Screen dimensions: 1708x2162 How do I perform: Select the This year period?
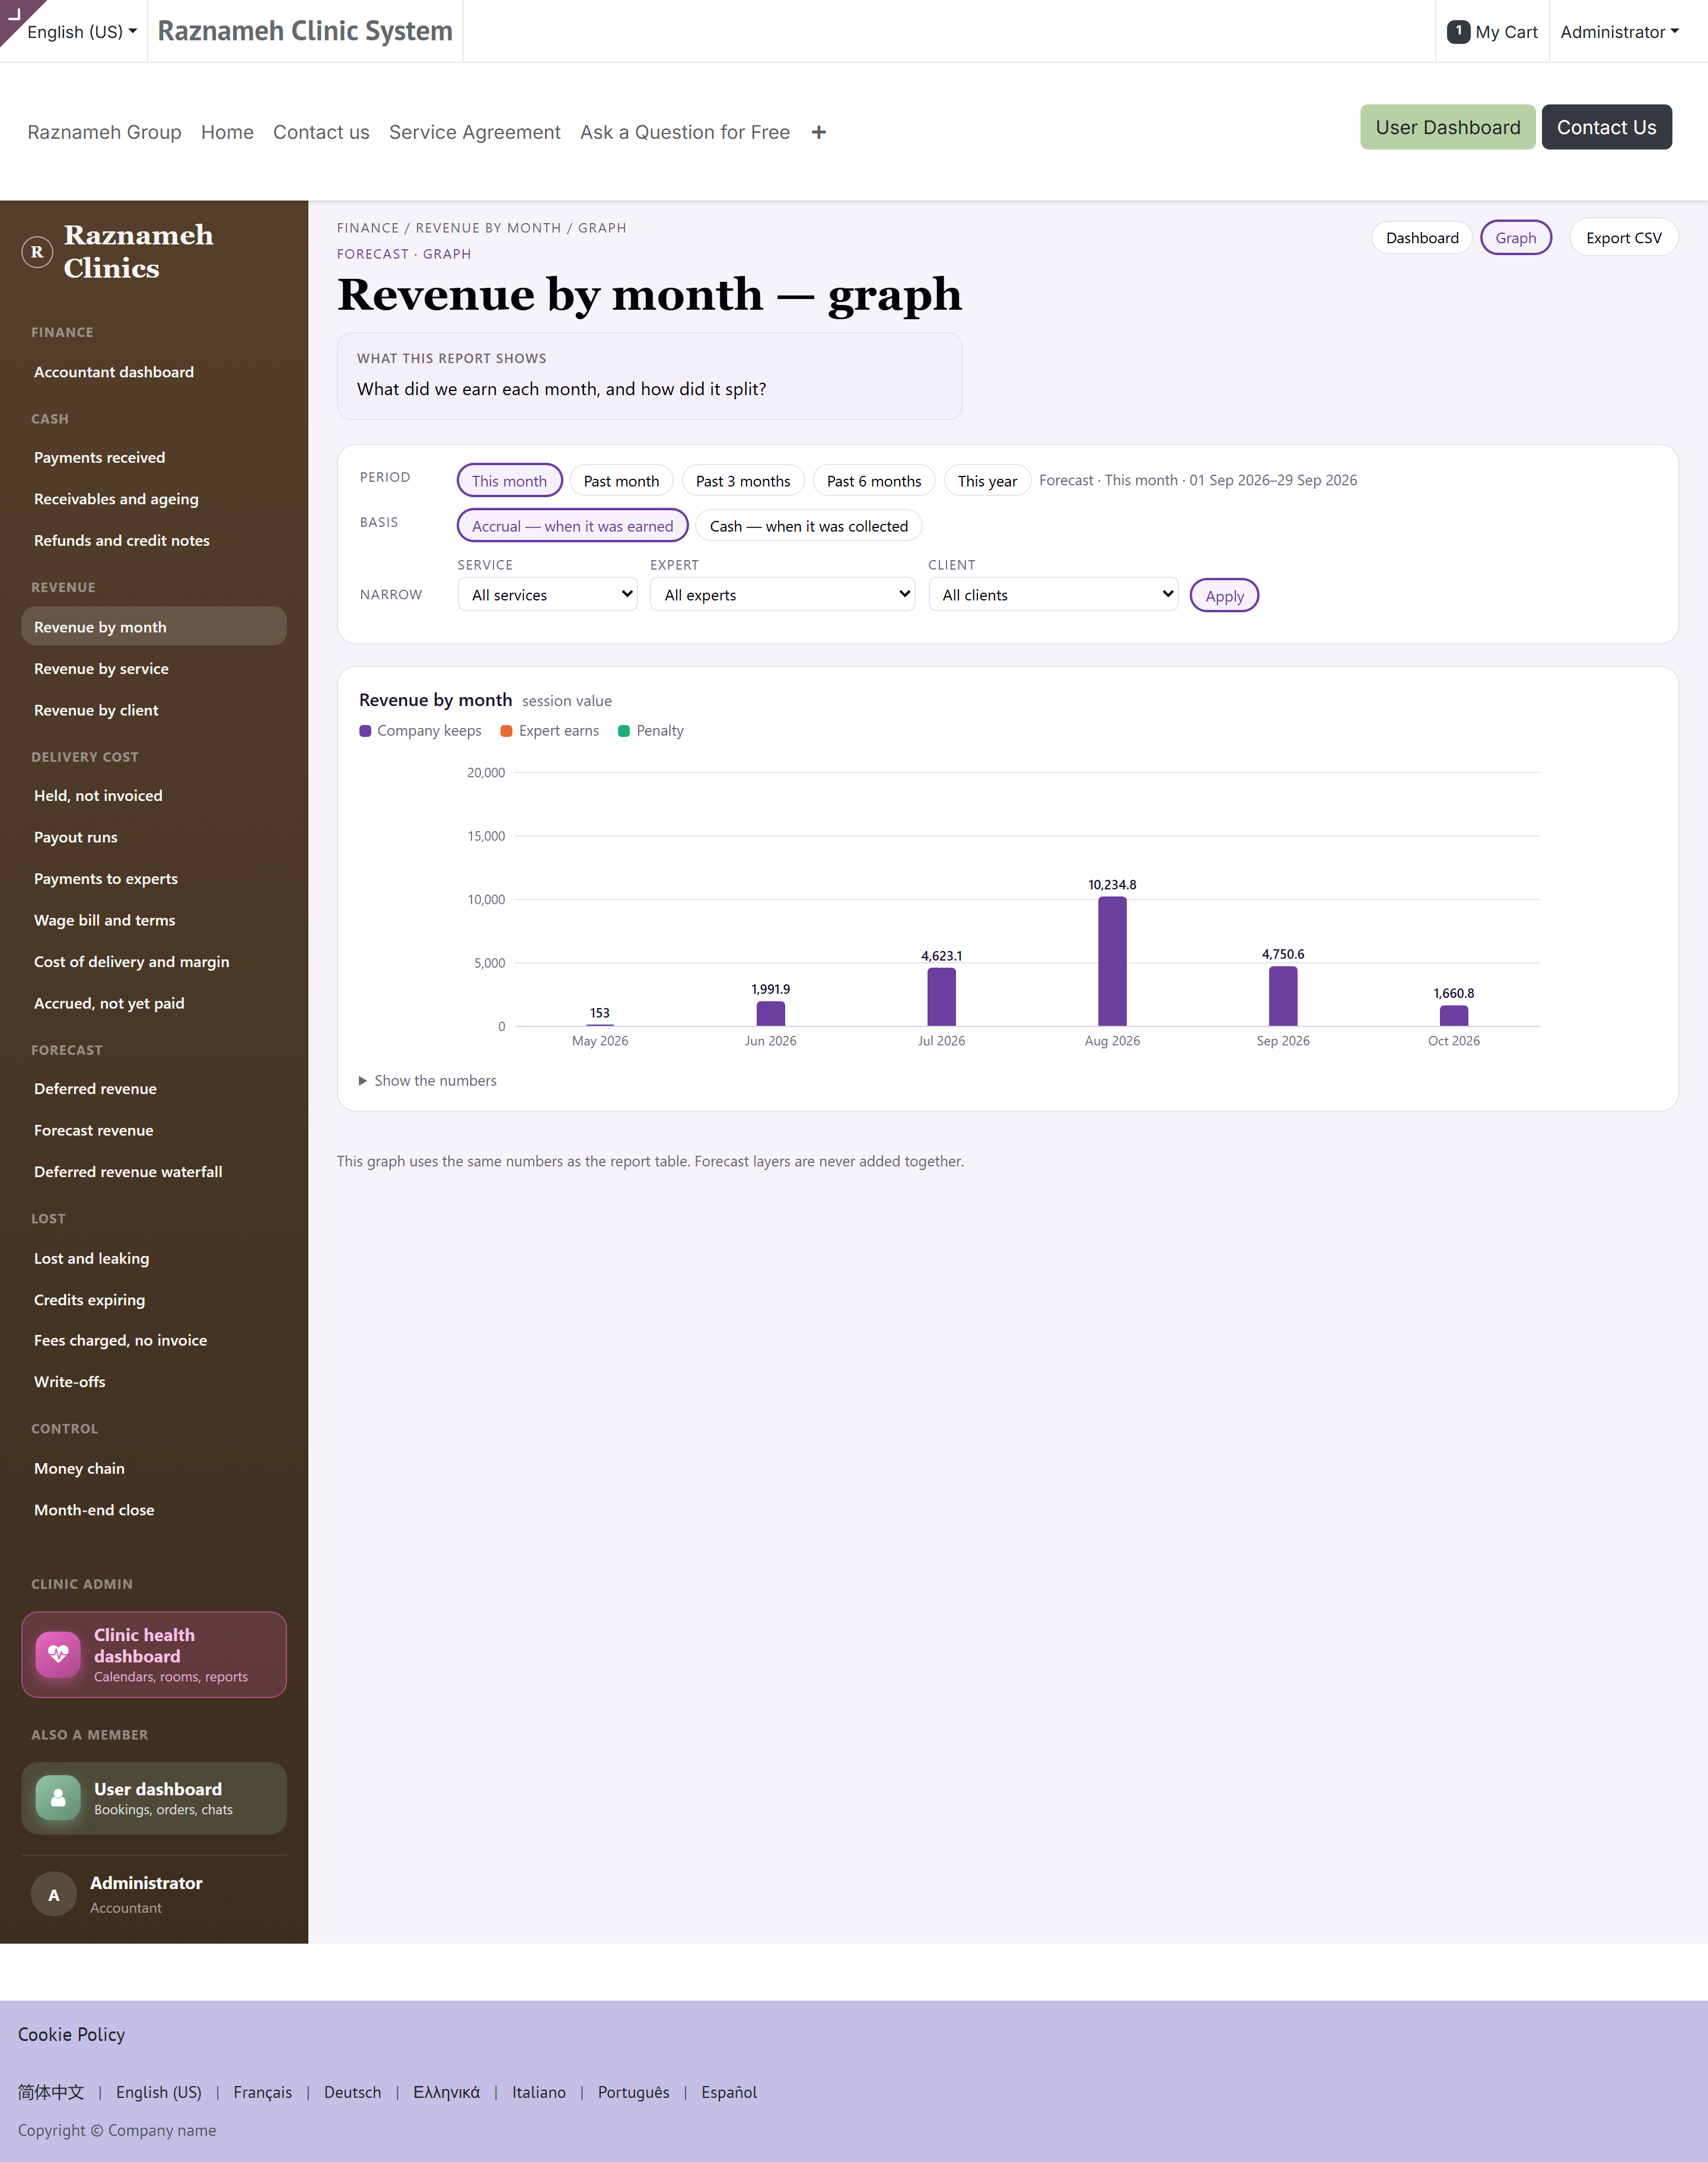987,480
